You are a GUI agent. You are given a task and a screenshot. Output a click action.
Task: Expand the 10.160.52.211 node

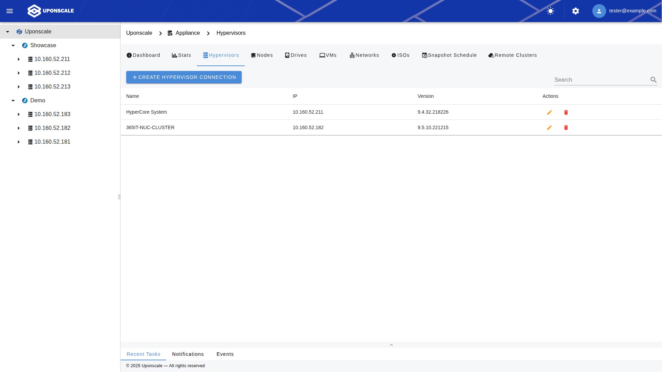pos(19,59)
